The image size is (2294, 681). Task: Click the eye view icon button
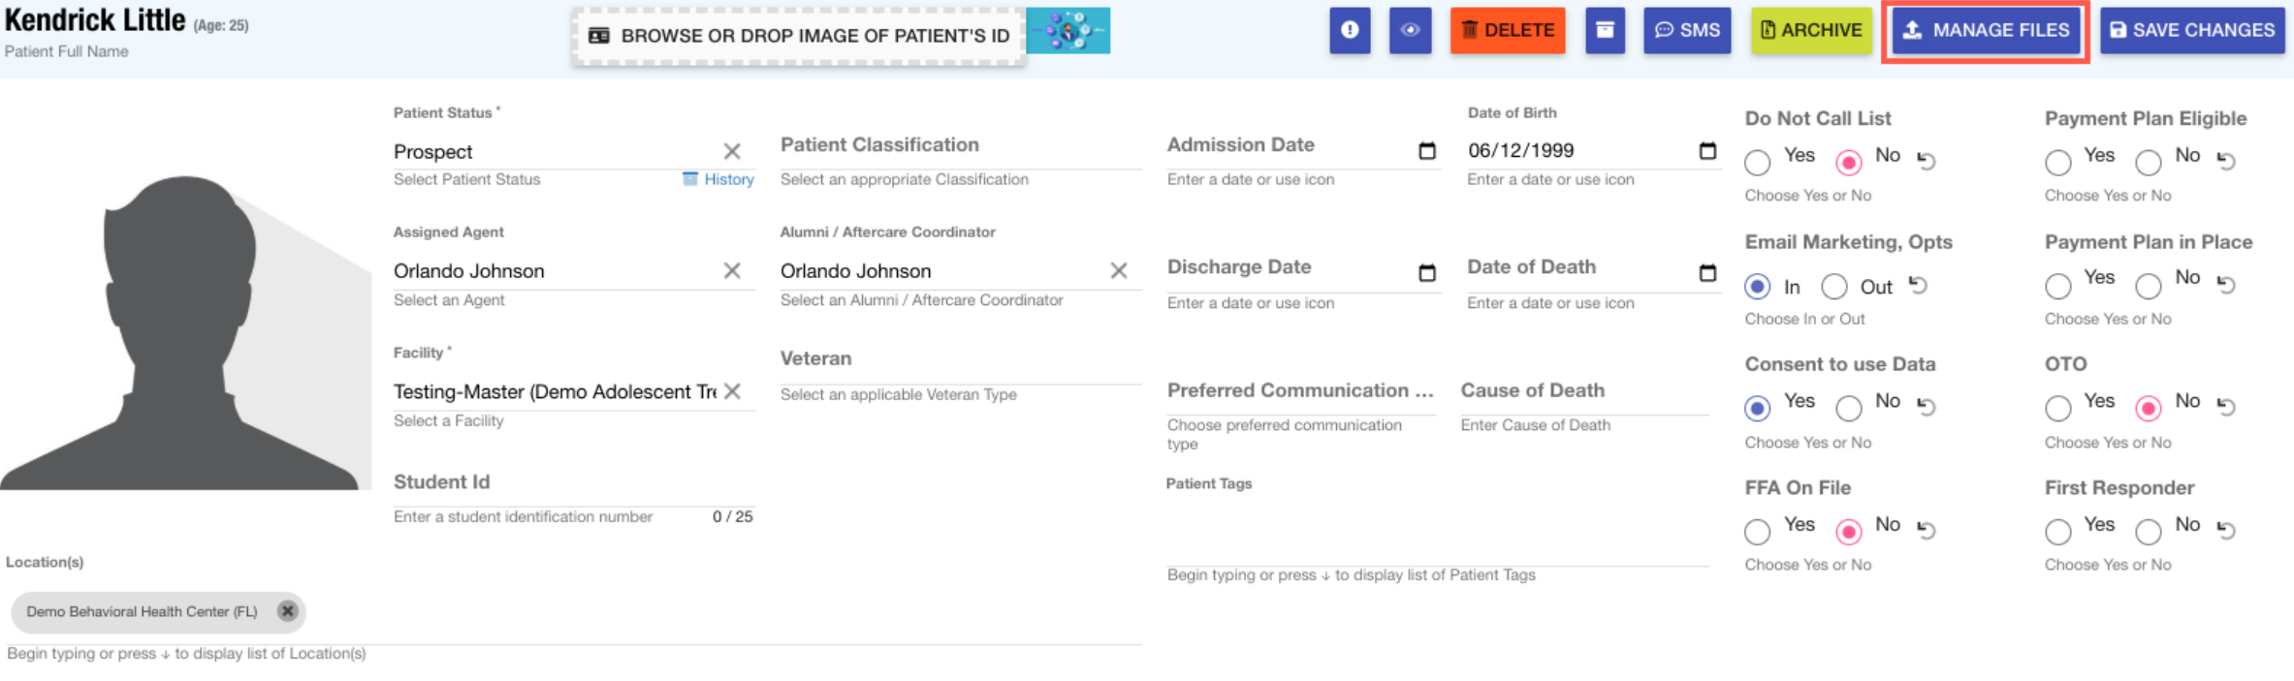point(1410,30)
